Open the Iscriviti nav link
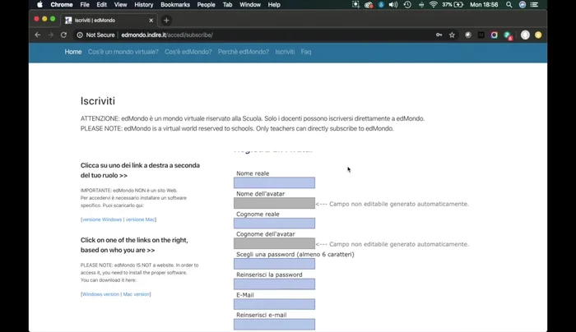The height and width of the screenshot is (332, 576). (285, 52)
